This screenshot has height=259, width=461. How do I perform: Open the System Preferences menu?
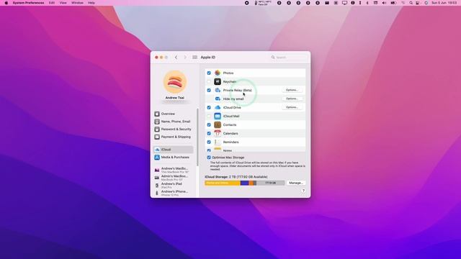[x=28, y=3]
